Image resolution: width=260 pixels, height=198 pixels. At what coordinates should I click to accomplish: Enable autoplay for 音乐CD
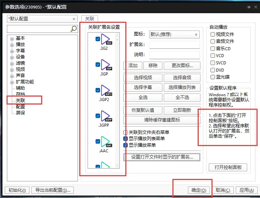tap(213, 48)
